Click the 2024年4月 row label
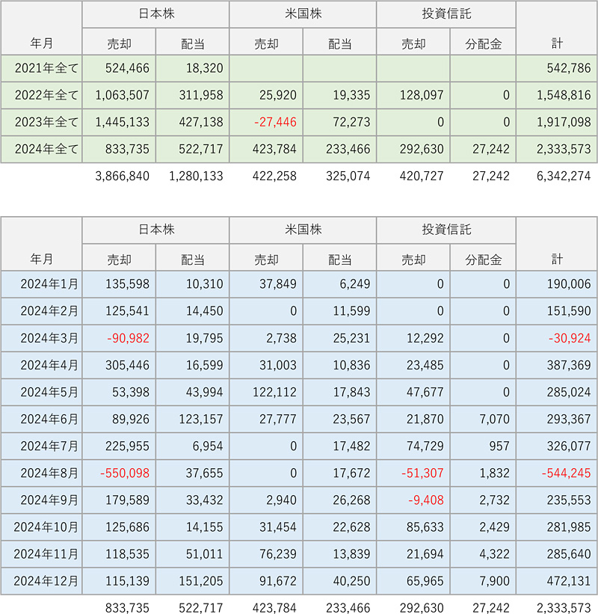This screenshot has height=614, width=598. [x=49, y=365]
